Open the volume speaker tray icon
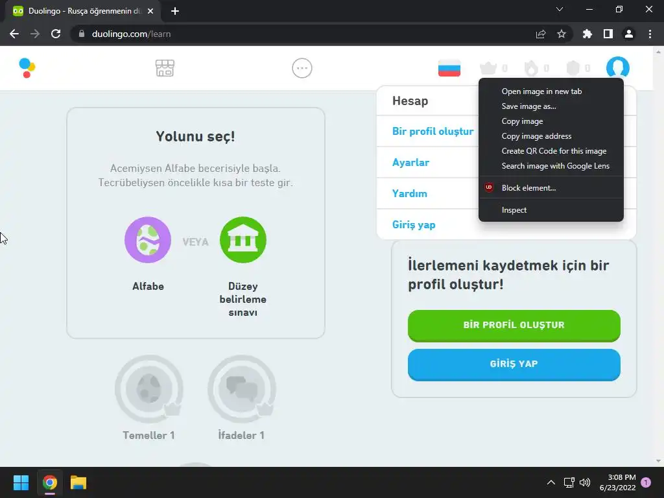 coord(585,482)
